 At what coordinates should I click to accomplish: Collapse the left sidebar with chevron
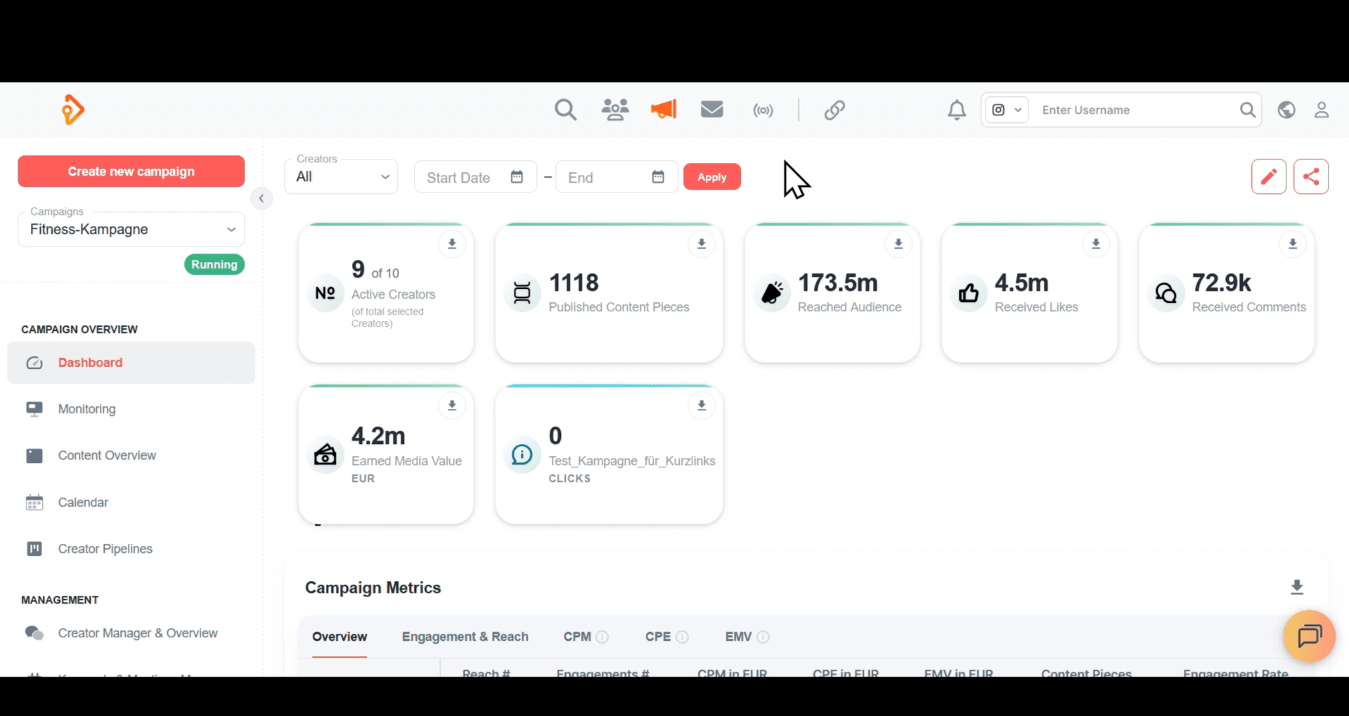[x=262, y=199]
